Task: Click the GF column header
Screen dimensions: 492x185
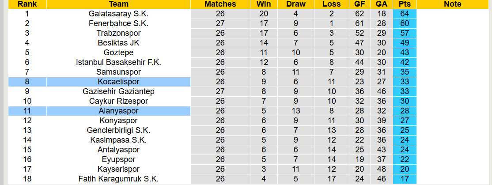Action: (360, 4)
